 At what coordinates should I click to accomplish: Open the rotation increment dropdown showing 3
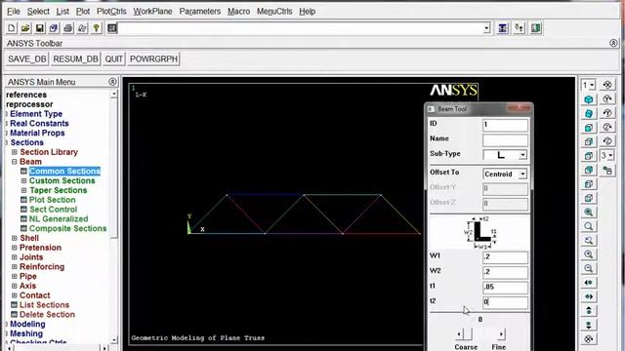click(607, 155)
